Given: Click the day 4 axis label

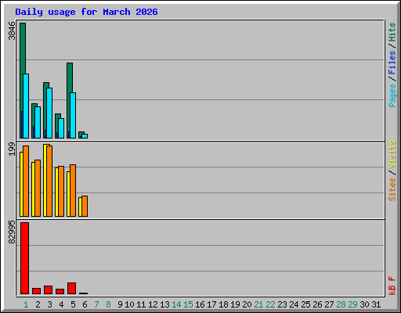Looking at the screenshot, I should click(x=61, y=304).
